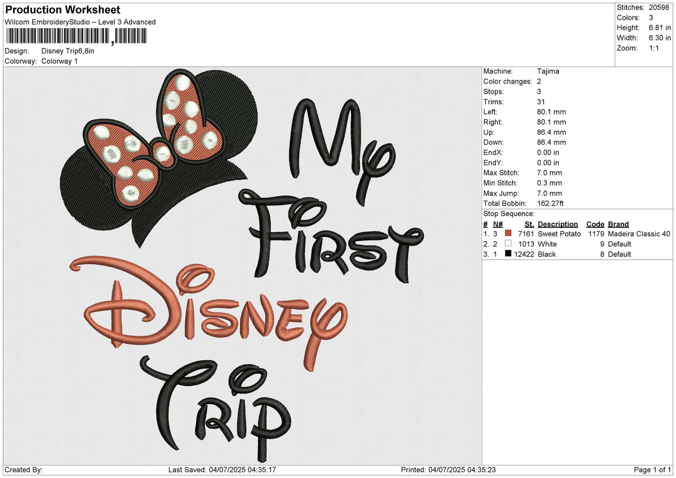Click the "Madeira Classic 40" brand
Viewport: 676px width, 478px height.
tap(639, 233)
